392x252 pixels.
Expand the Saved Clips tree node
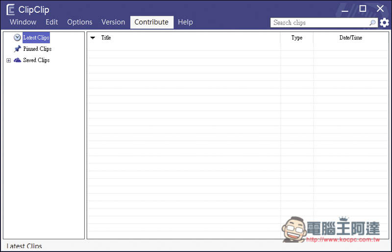tap(9, 60)
